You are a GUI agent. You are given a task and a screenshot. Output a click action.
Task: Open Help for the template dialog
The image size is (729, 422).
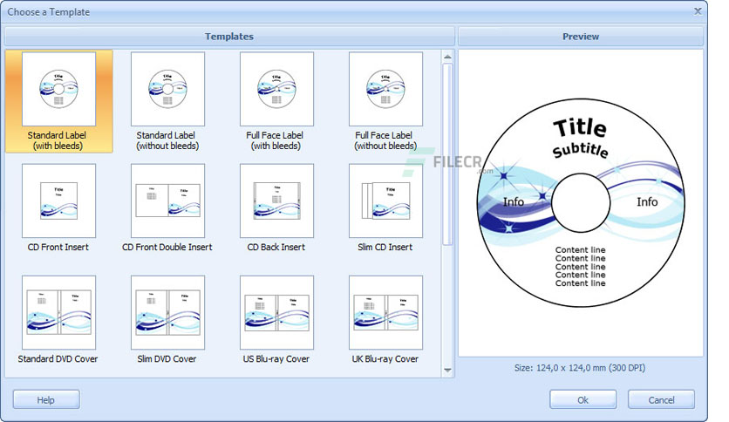tap(46, 399)
